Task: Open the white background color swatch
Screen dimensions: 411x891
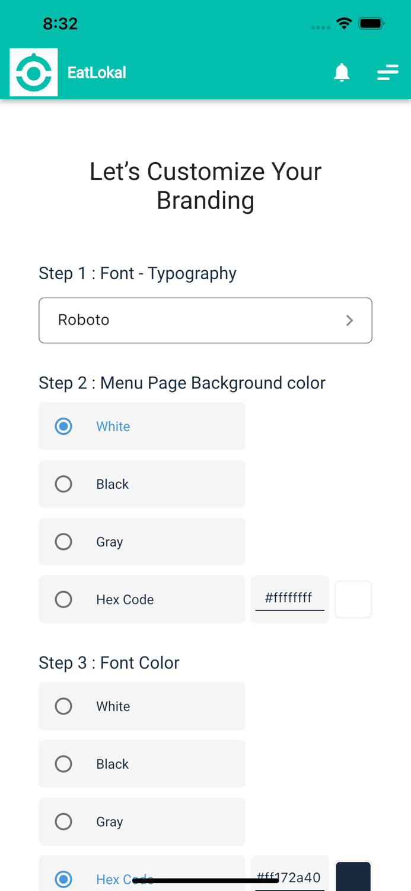Action: [x=353, y=599]
